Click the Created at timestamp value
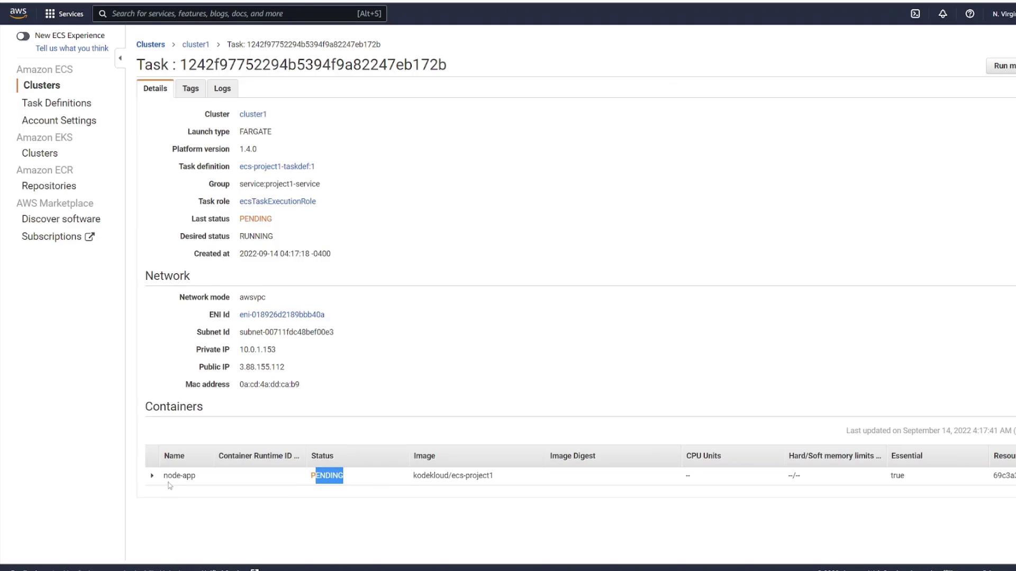The height and width of the screenshot is (571, 1016). click(x=285, y=254)
